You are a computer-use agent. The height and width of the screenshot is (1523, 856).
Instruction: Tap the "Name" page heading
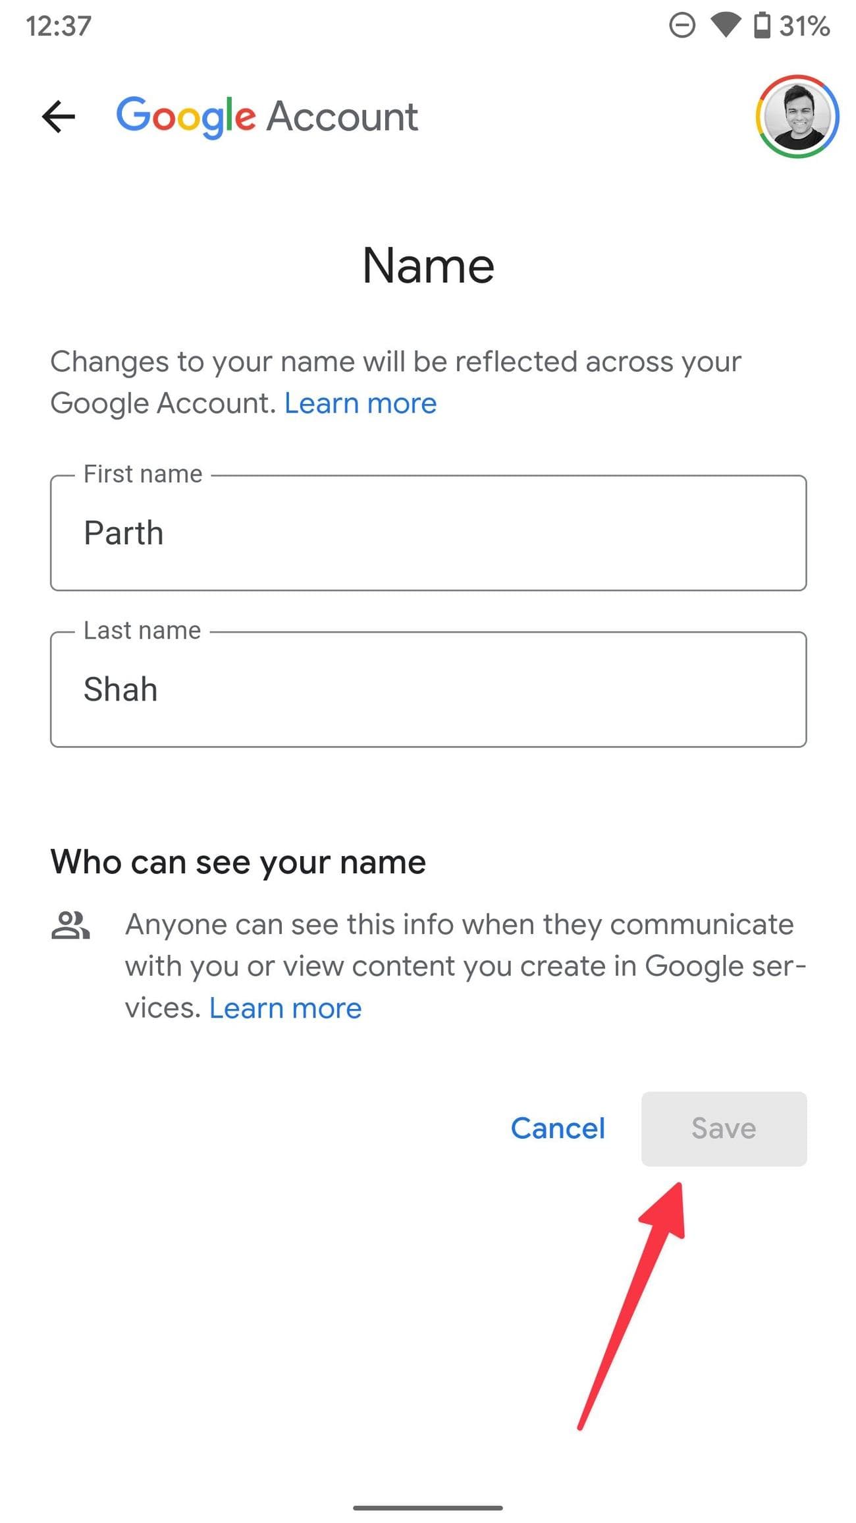click(x=428, y=266)
